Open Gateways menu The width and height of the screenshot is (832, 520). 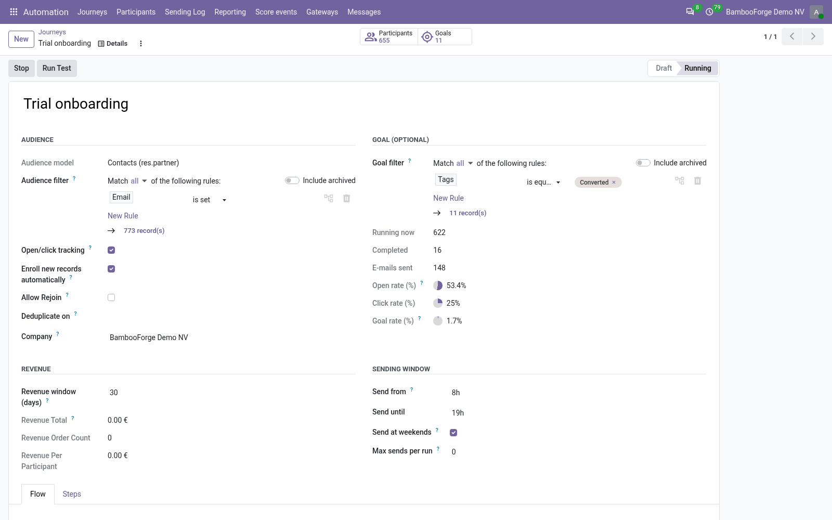[322, 11]
